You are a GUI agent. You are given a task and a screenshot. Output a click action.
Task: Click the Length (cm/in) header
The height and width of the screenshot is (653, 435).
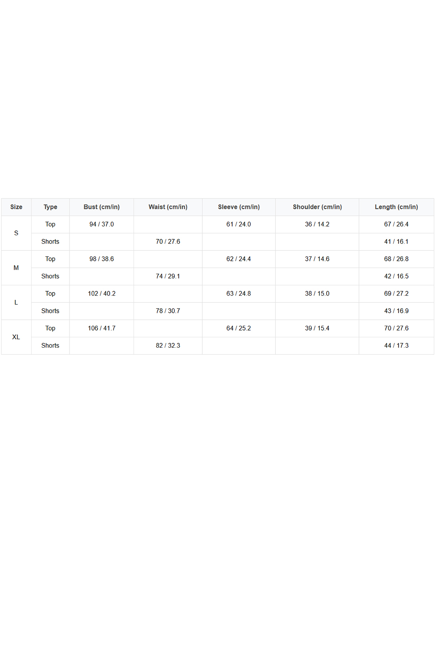pyautogui.click(x=396, y=207)
